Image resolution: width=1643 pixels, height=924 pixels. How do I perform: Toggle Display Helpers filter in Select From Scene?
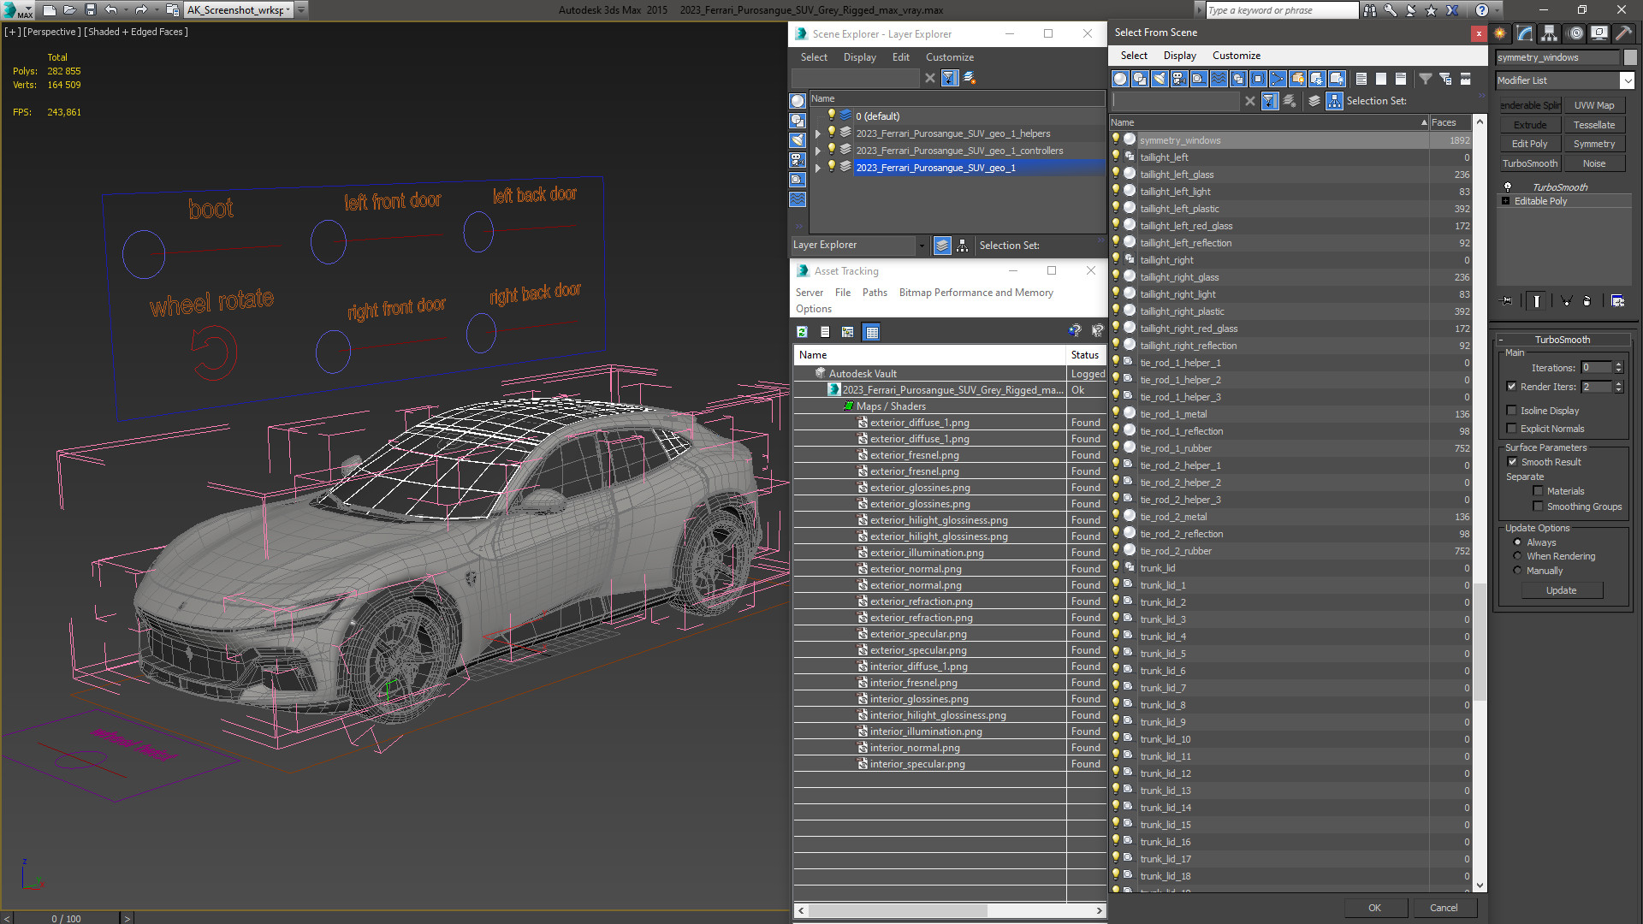click(x=1199, y=79)
